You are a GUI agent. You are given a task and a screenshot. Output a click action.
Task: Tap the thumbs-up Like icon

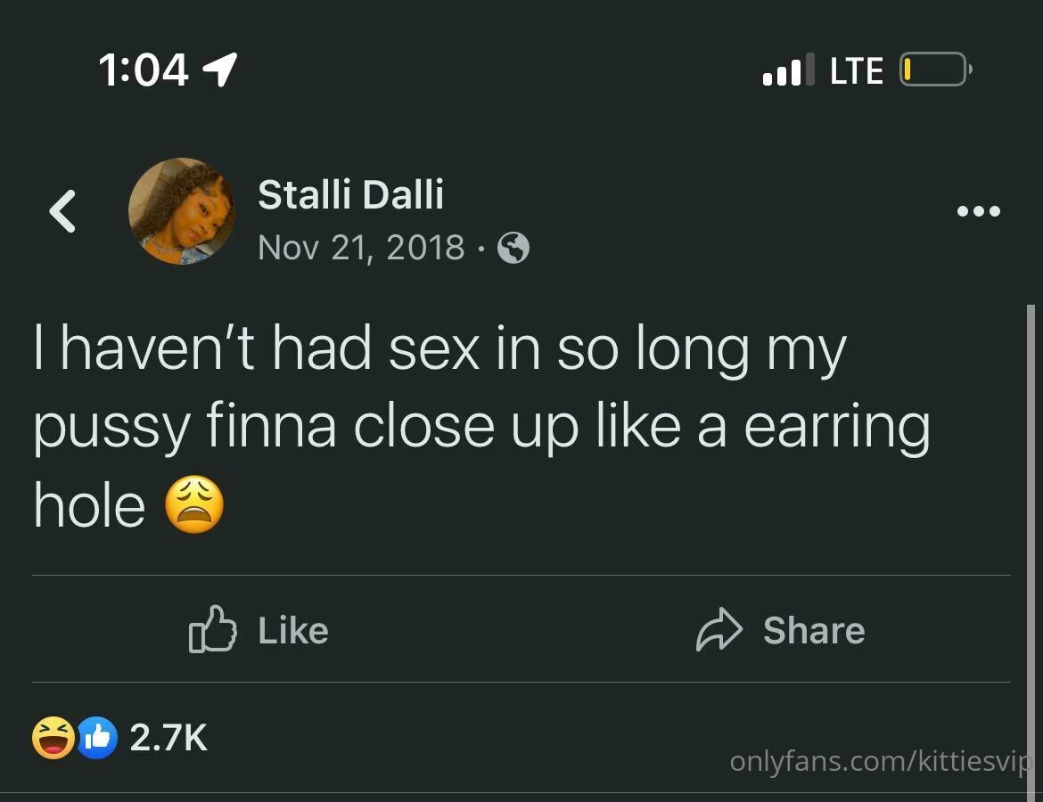[213, 629]
